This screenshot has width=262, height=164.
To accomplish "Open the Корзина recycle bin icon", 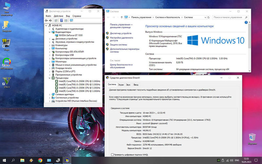I will point(253,137).
